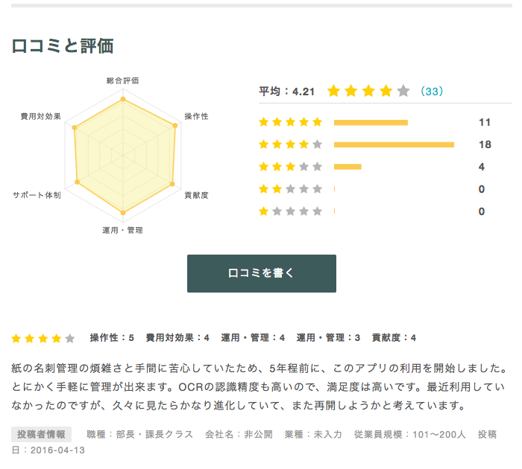Viewport: 522px width, 469px height.
Task: Open the (33) review count link
Action: click(x=431, y=92)
